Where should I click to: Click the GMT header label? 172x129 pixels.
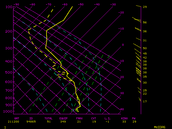(16, 118)
